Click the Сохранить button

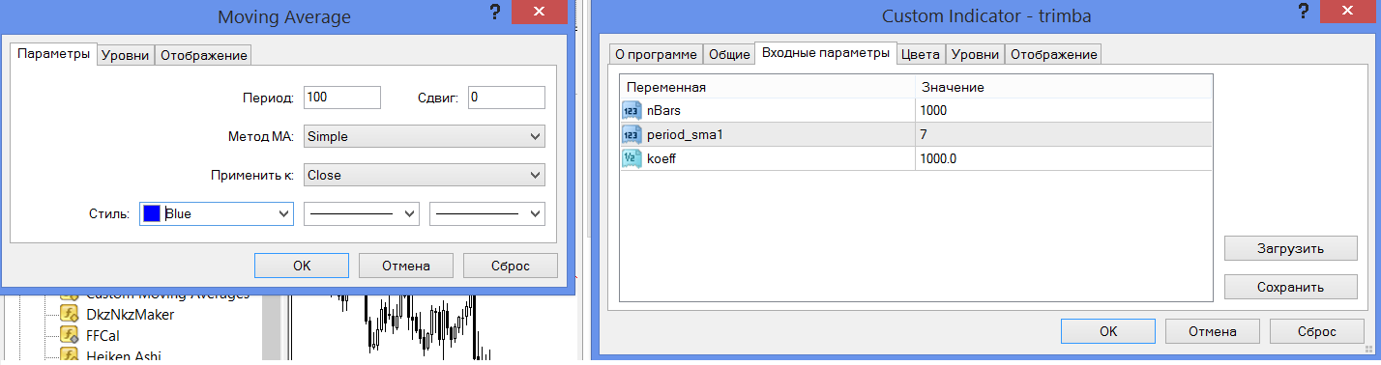click(1290, 287)
